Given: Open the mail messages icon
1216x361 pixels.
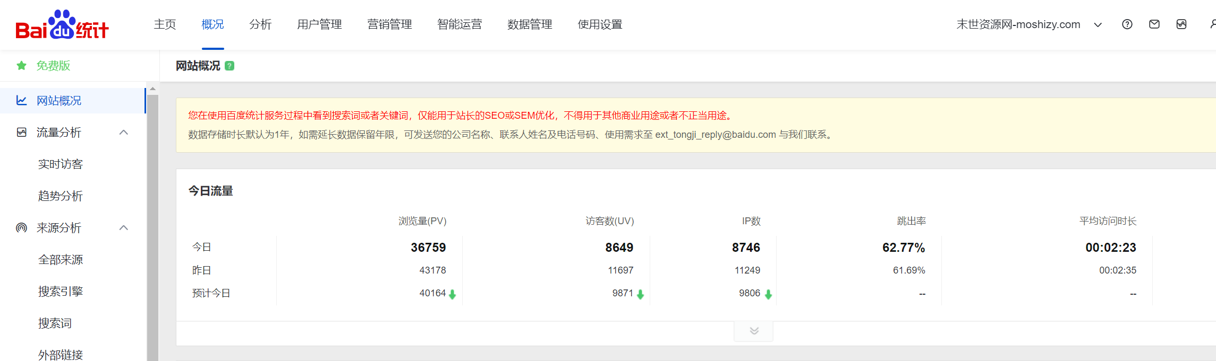Looking at the screenshot, I should click(1154, 24).
